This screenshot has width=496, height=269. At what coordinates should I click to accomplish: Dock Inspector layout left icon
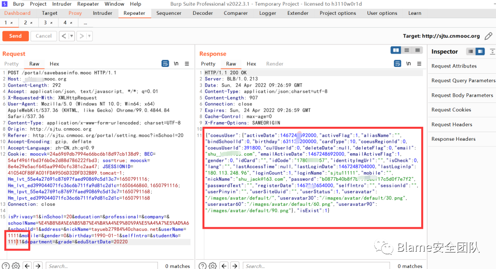pyautogui.click(x=471, y=52)
